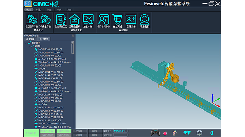Select MOVJ P240, V50, S1, C2 row
Viewport: 245px width, 137px height.
point(50,49)
